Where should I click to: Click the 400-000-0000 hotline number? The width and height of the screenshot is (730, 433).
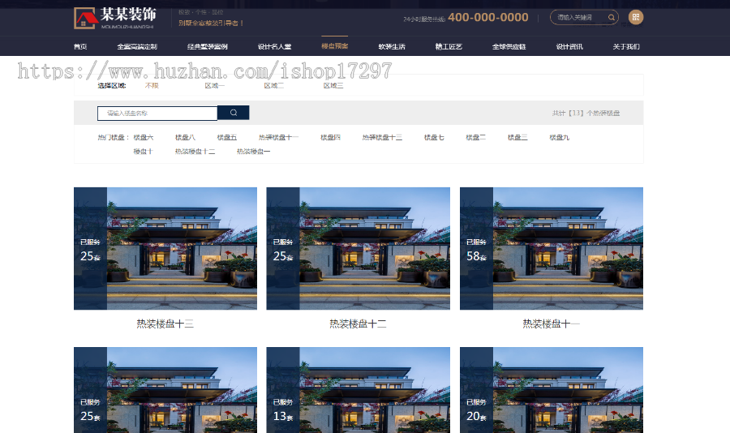[488, 17]
